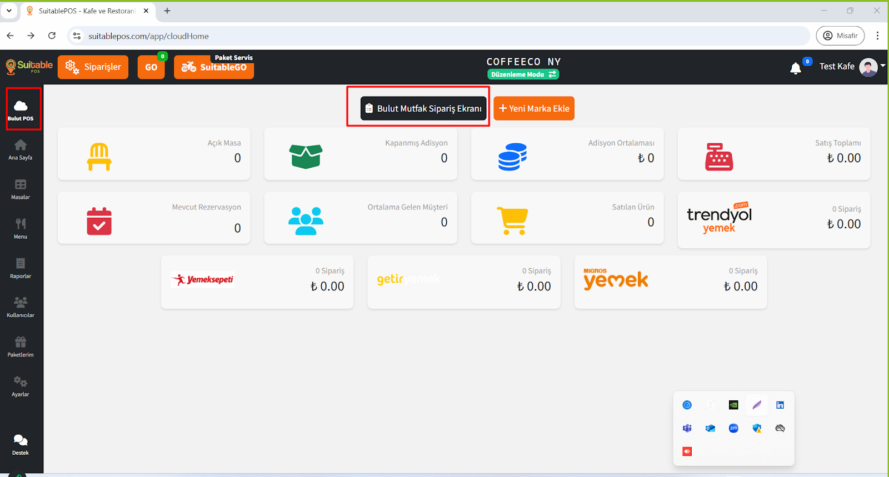Open a new browser tab

click(167, 11)
